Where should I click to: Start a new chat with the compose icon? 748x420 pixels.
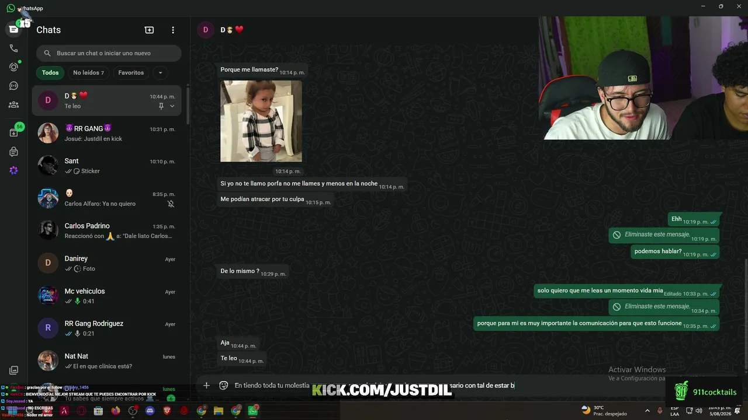tap(149, 30)
